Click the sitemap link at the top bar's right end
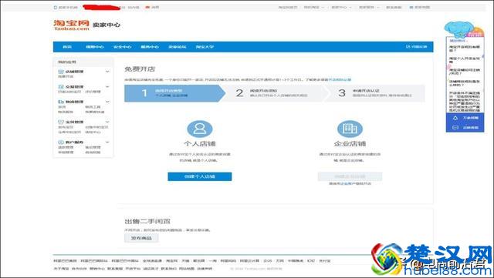The width and height of the screenshot is (494, 278). (x=420, y=7)
